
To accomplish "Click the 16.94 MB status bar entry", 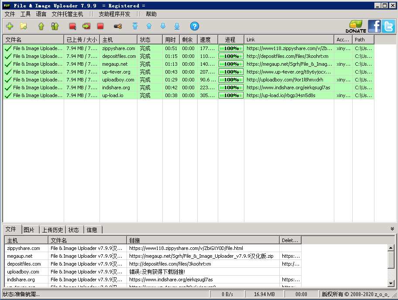I will click(264, 294).
